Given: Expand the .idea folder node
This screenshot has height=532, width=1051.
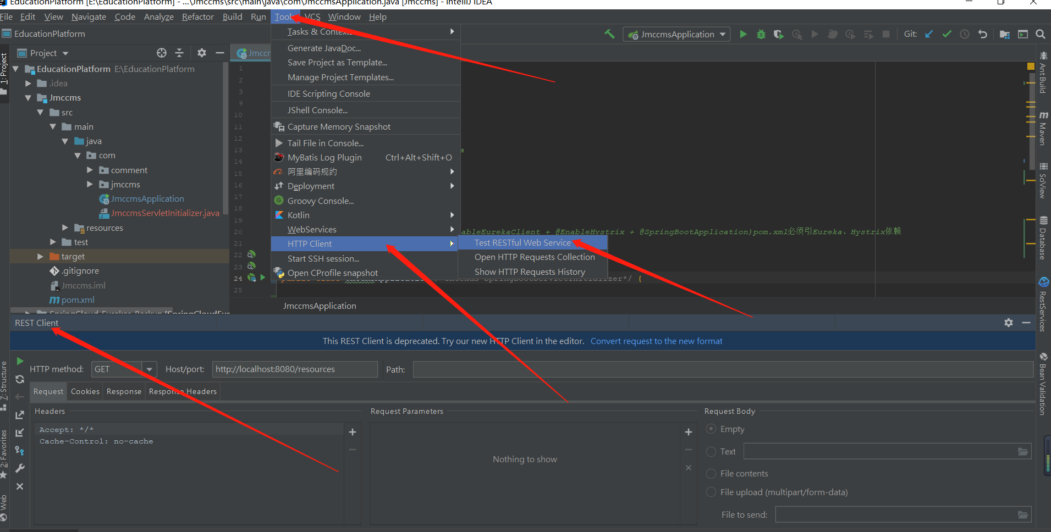Looking at the screenshot, I should click(x=28, y=83).
